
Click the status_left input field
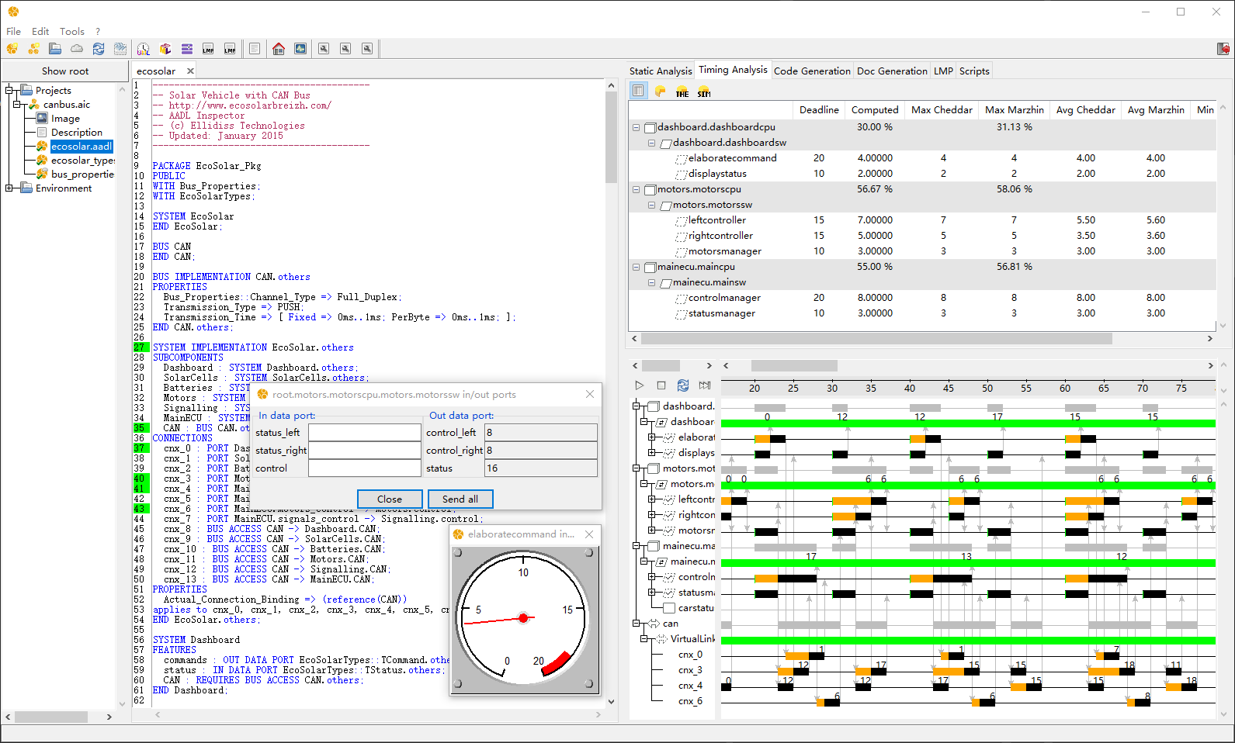tap(364, 433)
